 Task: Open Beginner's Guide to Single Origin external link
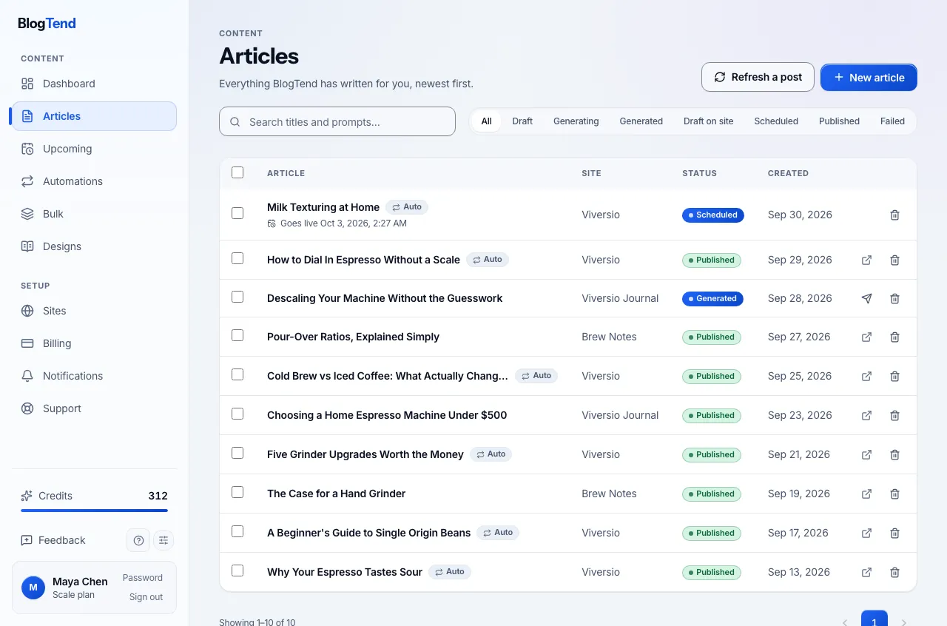(x=866, y=534)
